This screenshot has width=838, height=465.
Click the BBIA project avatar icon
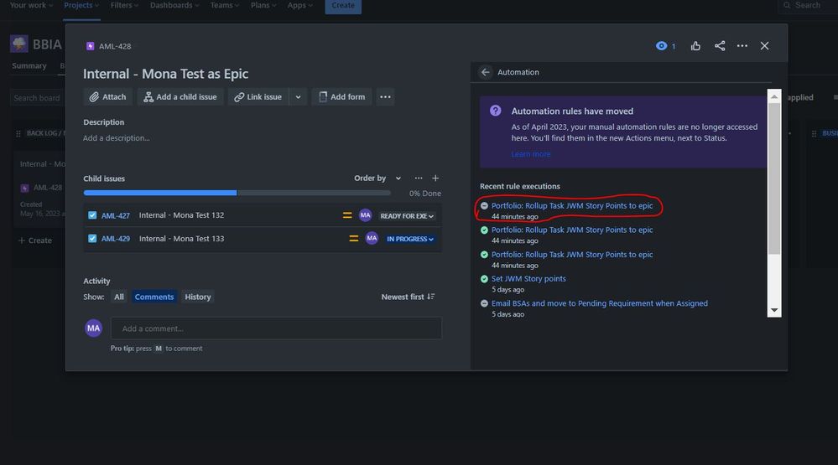[x=18, y=44]
